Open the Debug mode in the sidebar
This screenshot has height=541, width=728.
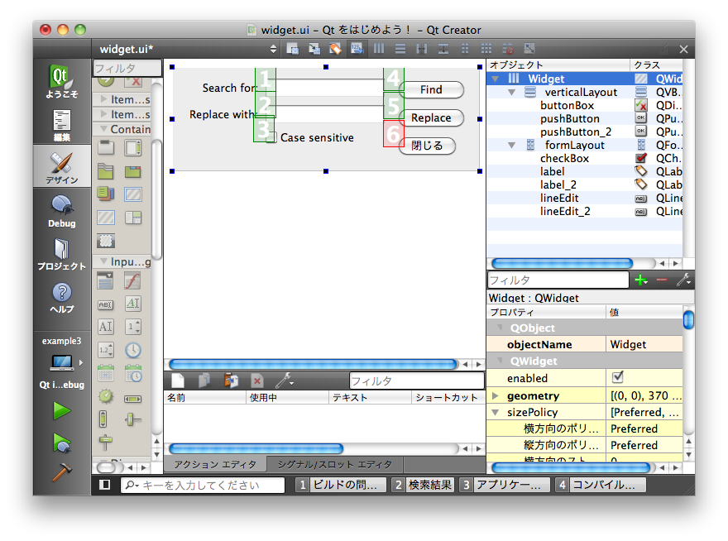tap(61, 211)
